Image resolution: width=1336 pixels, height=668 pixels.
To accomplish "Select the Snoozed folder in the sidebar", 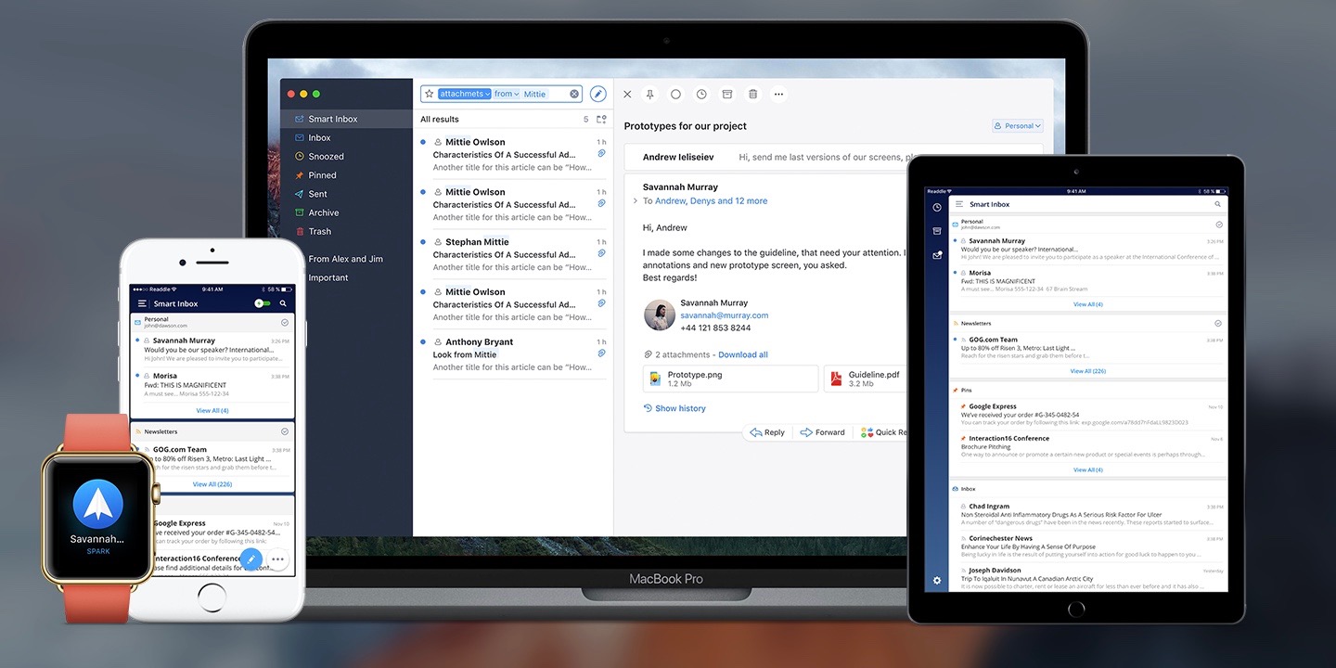I will [324, 156].
